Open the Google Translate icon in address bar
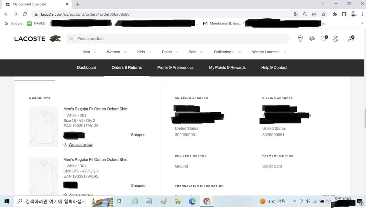 296,14
